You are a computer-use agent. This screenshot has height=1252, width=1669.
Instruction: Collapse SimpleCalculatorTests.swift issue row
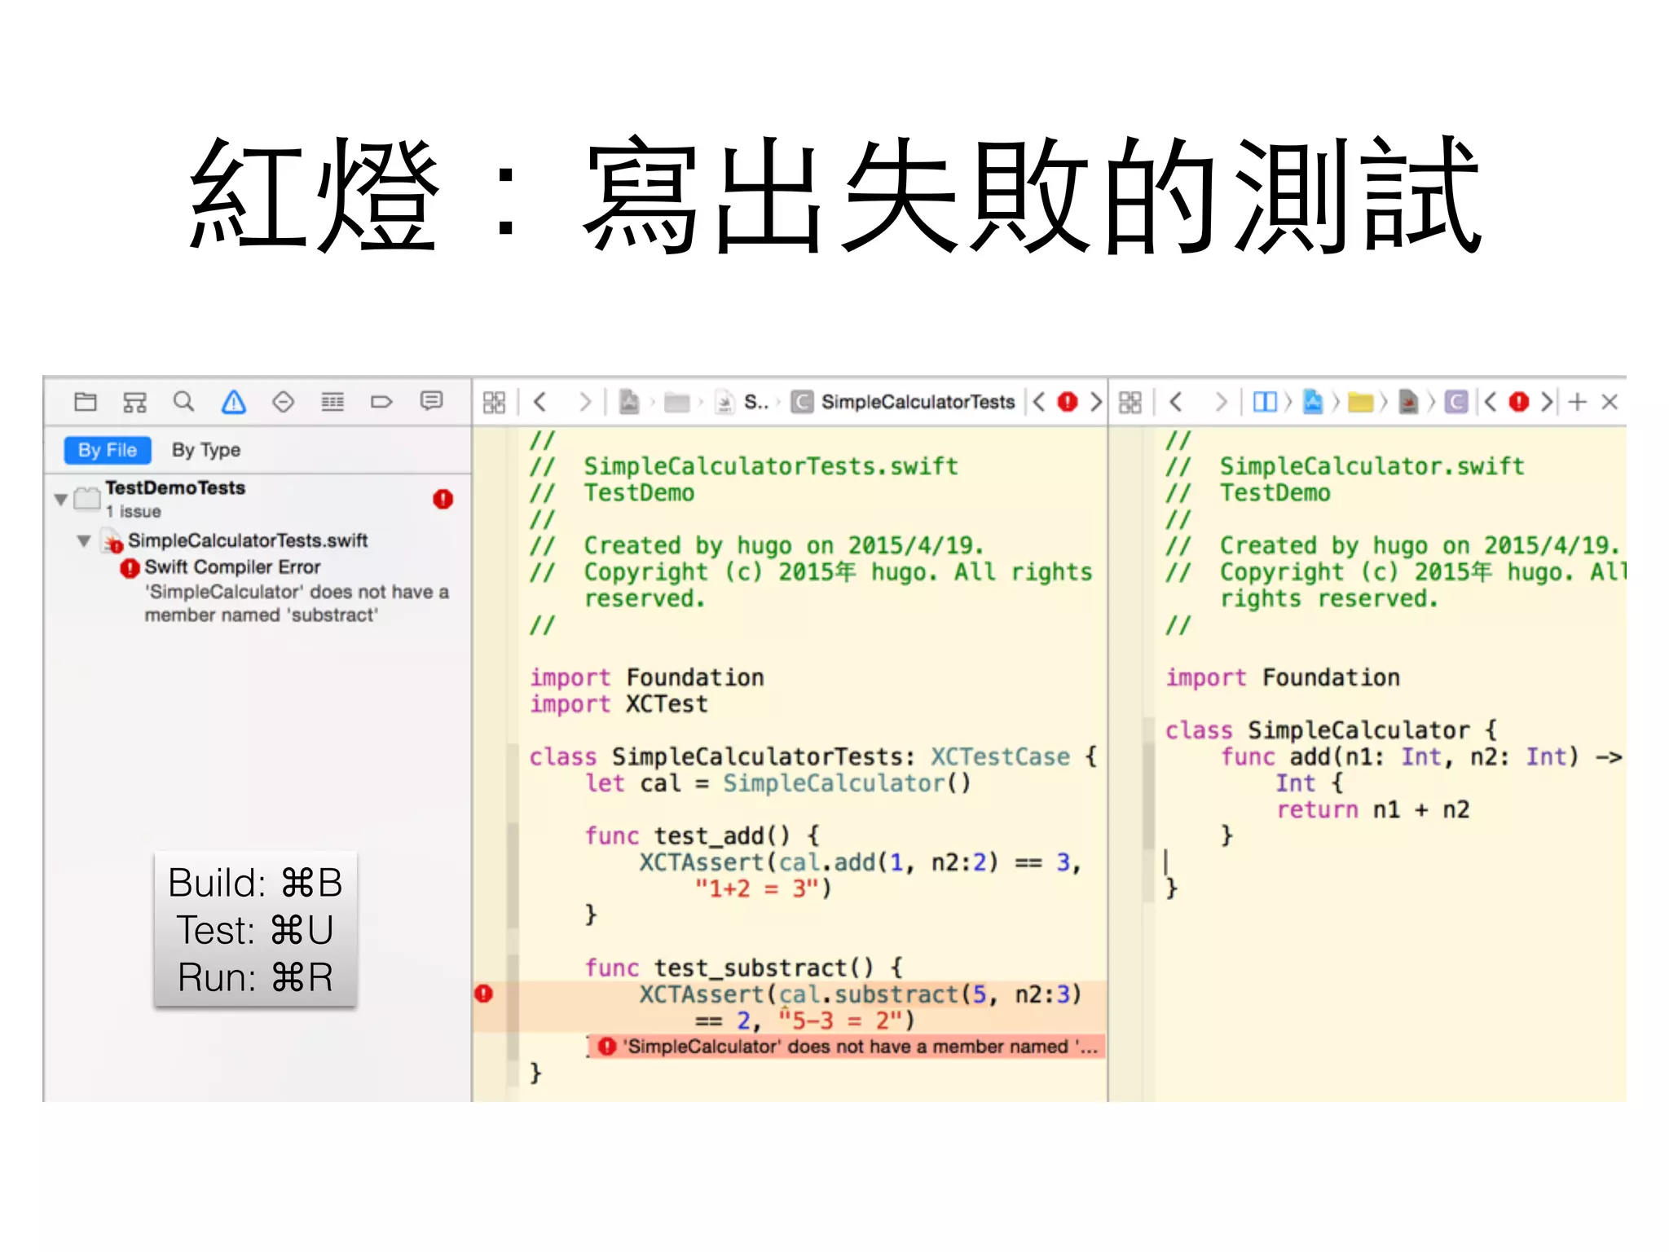pos(84,540)
